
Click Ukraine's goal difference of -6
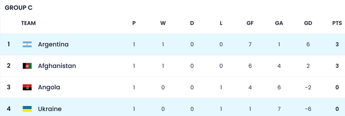(x=308, y=109)
